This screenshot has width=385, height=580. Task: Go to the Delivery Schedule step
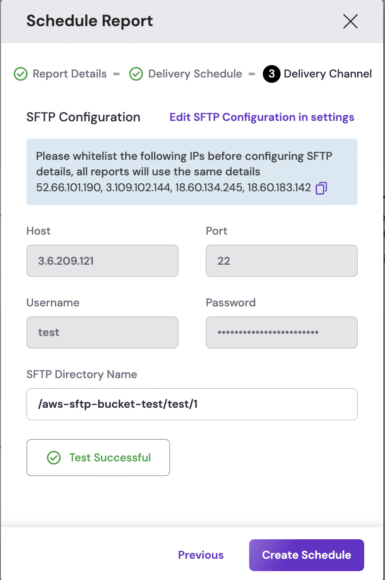(x=195, y=74)
